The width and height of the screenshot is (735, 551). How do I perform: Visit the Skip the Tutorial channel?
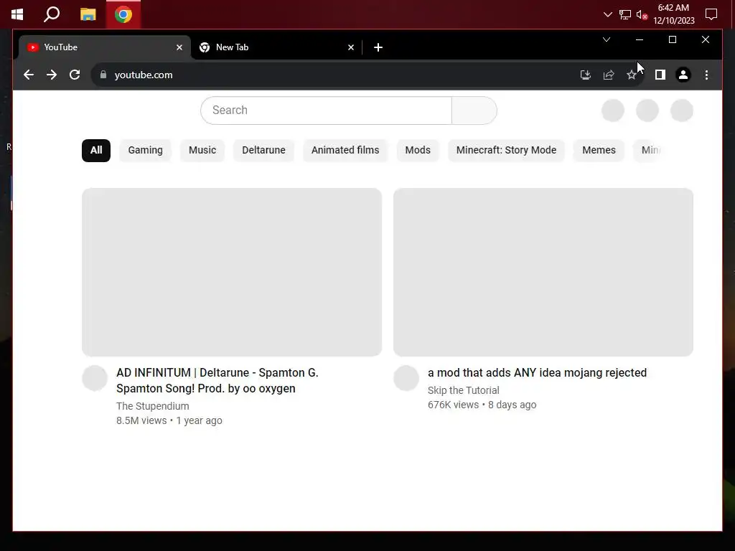pyautogui.click(x=463, y=390)
